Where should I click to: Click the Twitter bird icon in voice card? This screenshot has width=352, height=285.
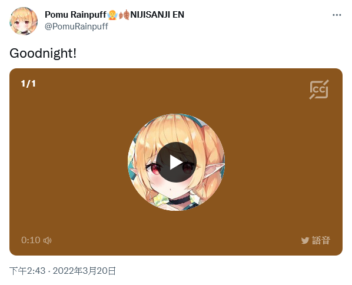(x=305, y=240)
